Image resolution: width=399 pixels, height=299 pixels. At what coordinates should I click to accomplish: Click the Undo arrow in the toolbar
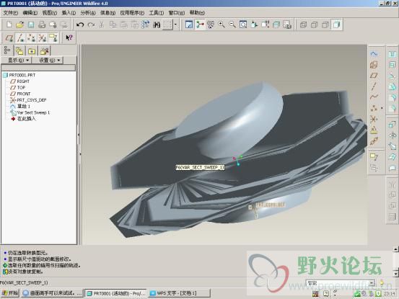coord(80,24)
